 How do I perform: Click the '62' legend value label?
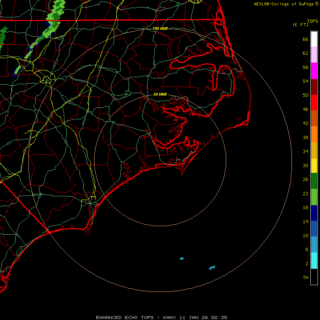pos(305,53)
